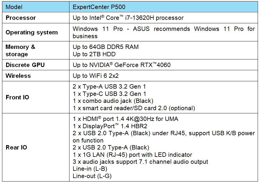Click the "Front IO" row label

[18, 97]
